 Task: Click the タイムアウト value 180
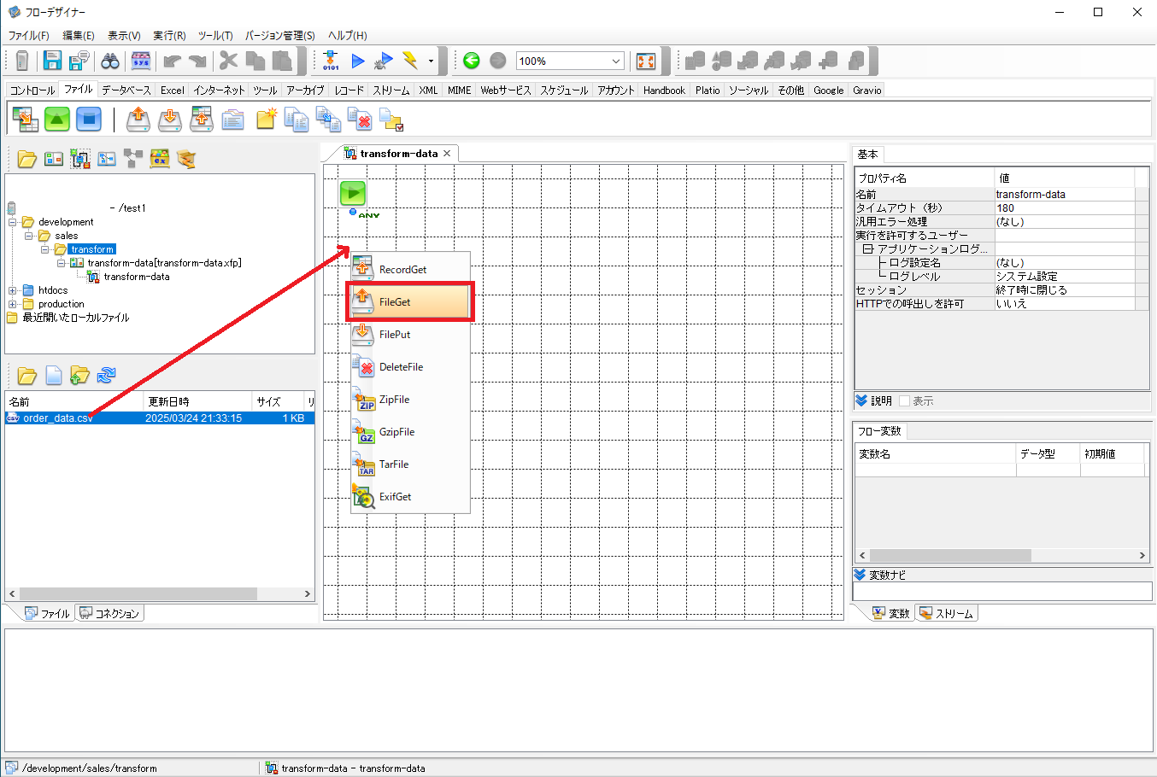(x=1065, y=208)
